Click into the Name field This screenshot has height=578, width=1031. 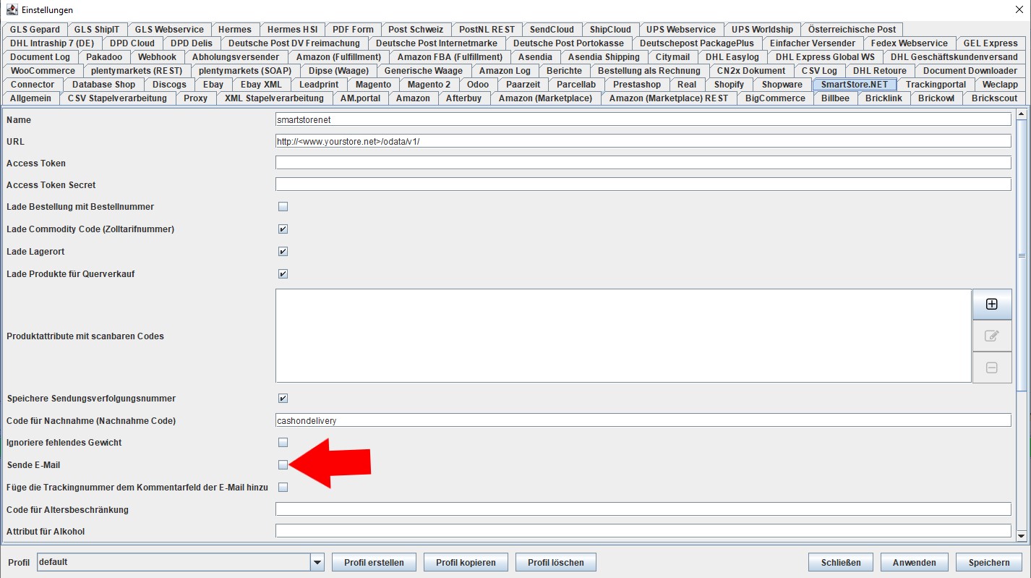(643, 119)
